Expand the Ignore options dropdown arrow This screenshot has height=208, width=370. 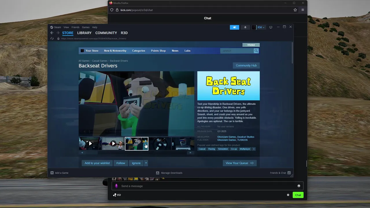[x=146, y=163]
